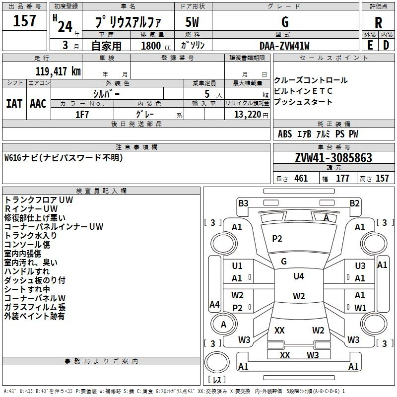397x397 pixels.
Task: Click the windshield G mark on the diagram
Action: pos(284,262)
